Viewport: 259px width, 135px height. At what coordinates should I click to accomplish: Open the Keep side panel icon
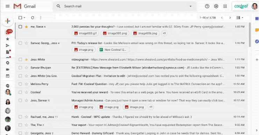click(257, 30)
